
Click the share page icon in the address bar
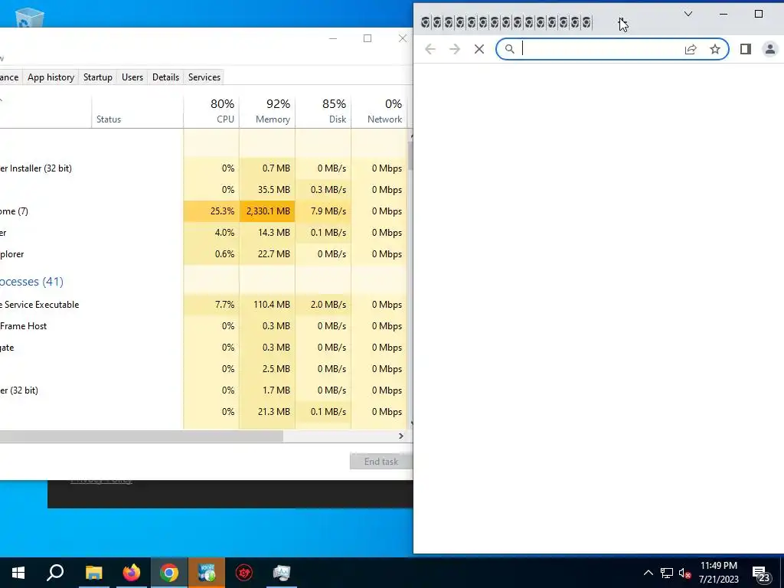click(691, 49)
